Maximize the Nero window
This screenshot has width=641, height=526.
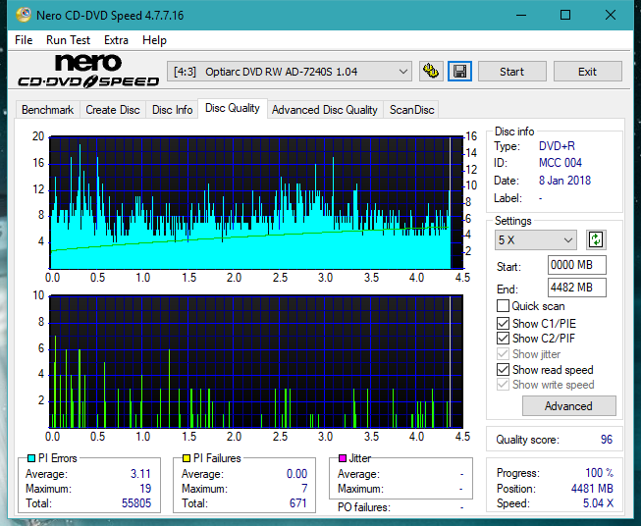(x=565, y=15)
